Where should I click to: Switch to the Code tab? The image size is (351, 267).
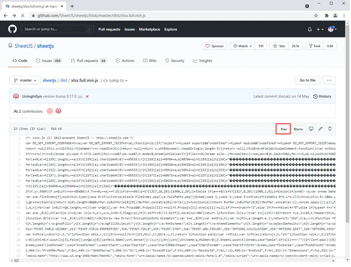[x=20, y=61]
